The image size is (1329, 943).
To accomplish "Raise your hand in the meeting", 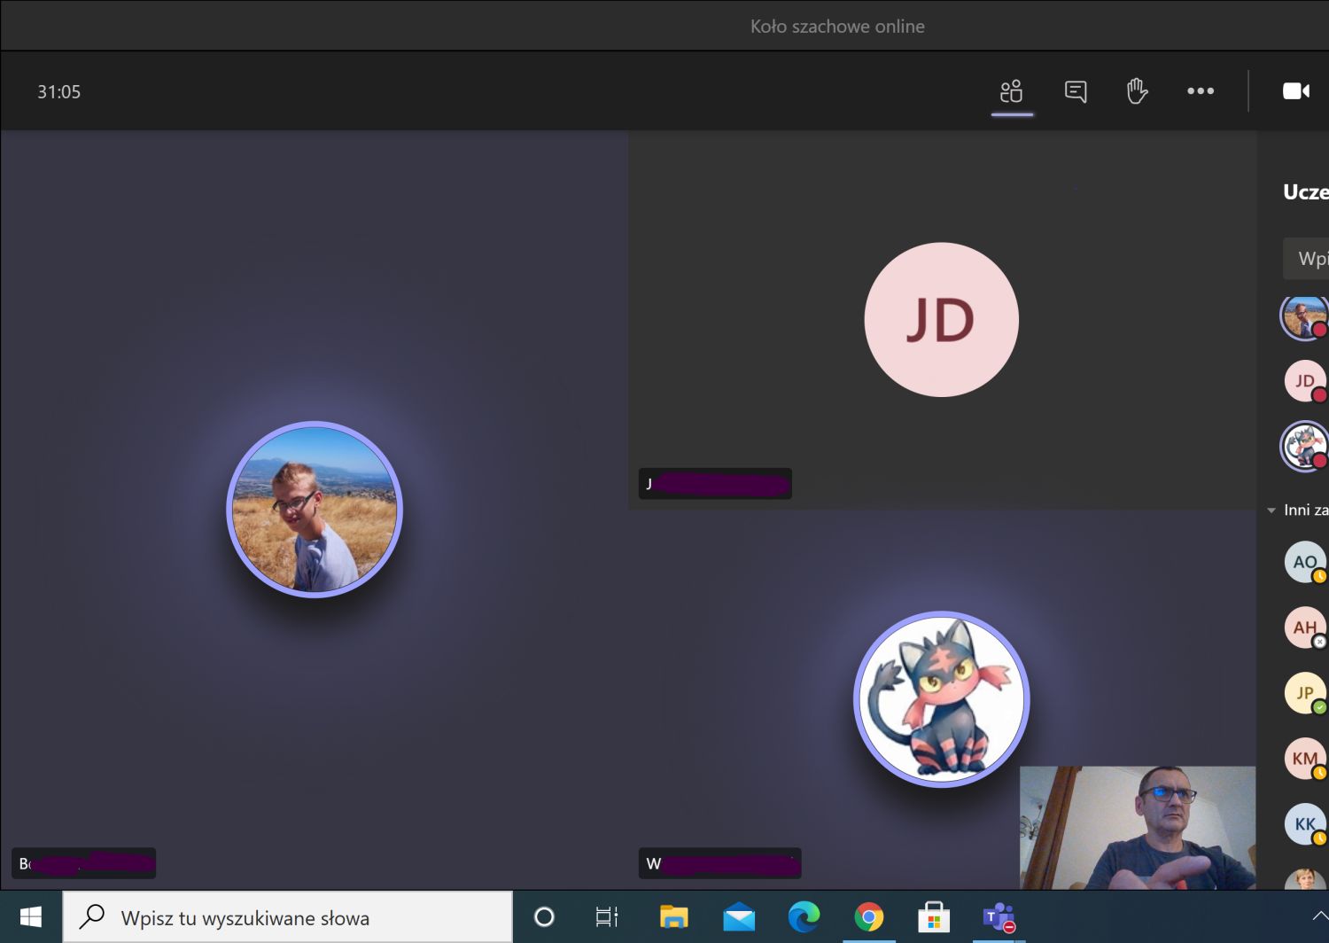I will tap(1137, 91).
